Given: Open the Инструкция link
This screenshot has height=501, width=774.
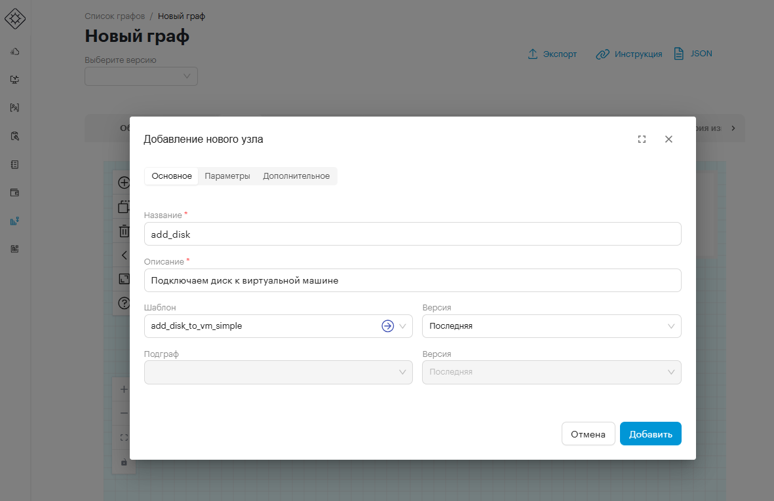Looking at the screenshot, I should pyautogui.click(x=629, y=54).
